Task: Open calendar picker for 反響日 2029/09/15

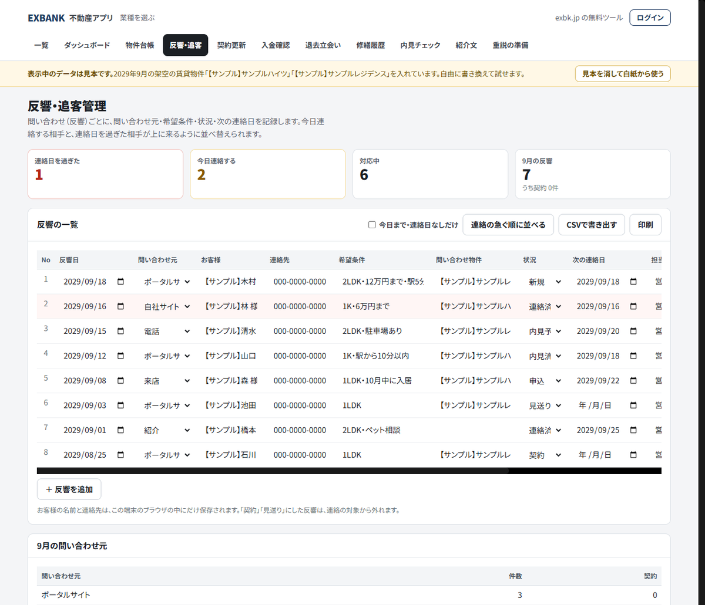Action: [121, 331]
